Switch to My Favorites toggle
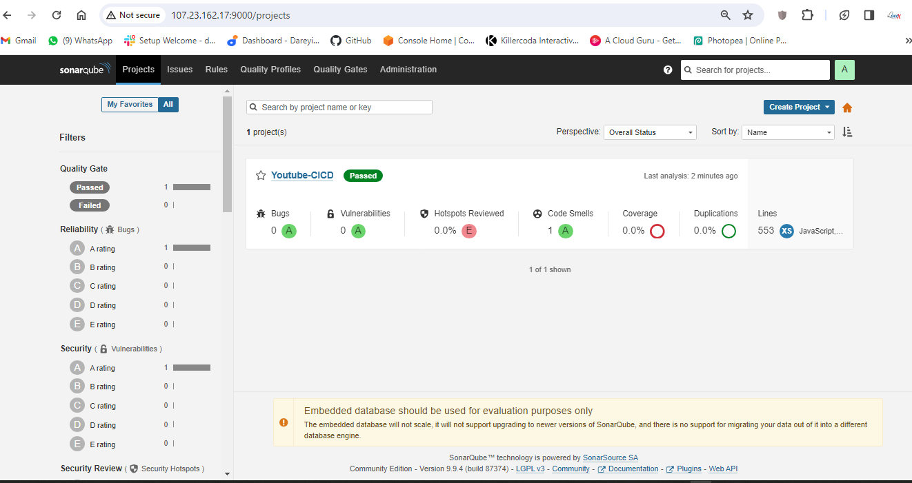The height and width of the screenshot is (483, 912). coord(130,105)
